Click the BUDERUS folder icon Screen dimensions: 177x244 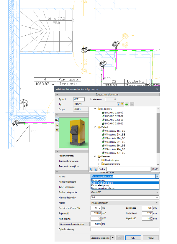[x=99, y=109]
